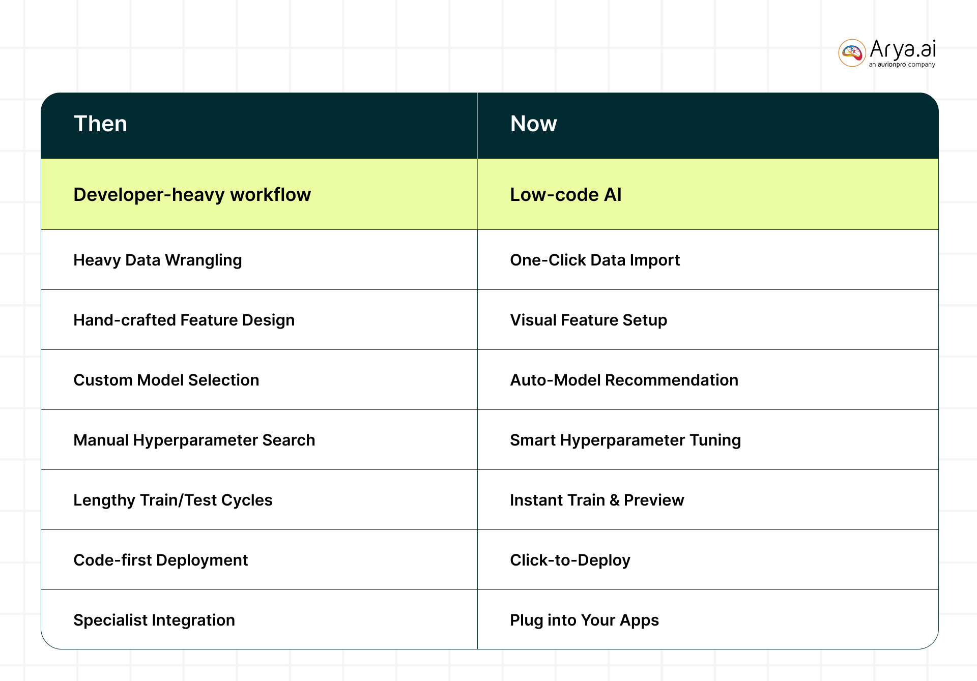Click 'Lengthy Train/Test Cycles' cell
The image size is (977, 681).
[x=259, y=500]
